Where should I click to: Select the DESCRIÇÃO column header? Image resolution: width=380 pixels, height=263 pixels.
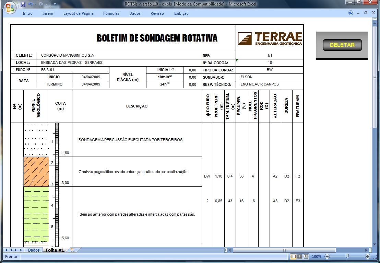coord(137,106)
